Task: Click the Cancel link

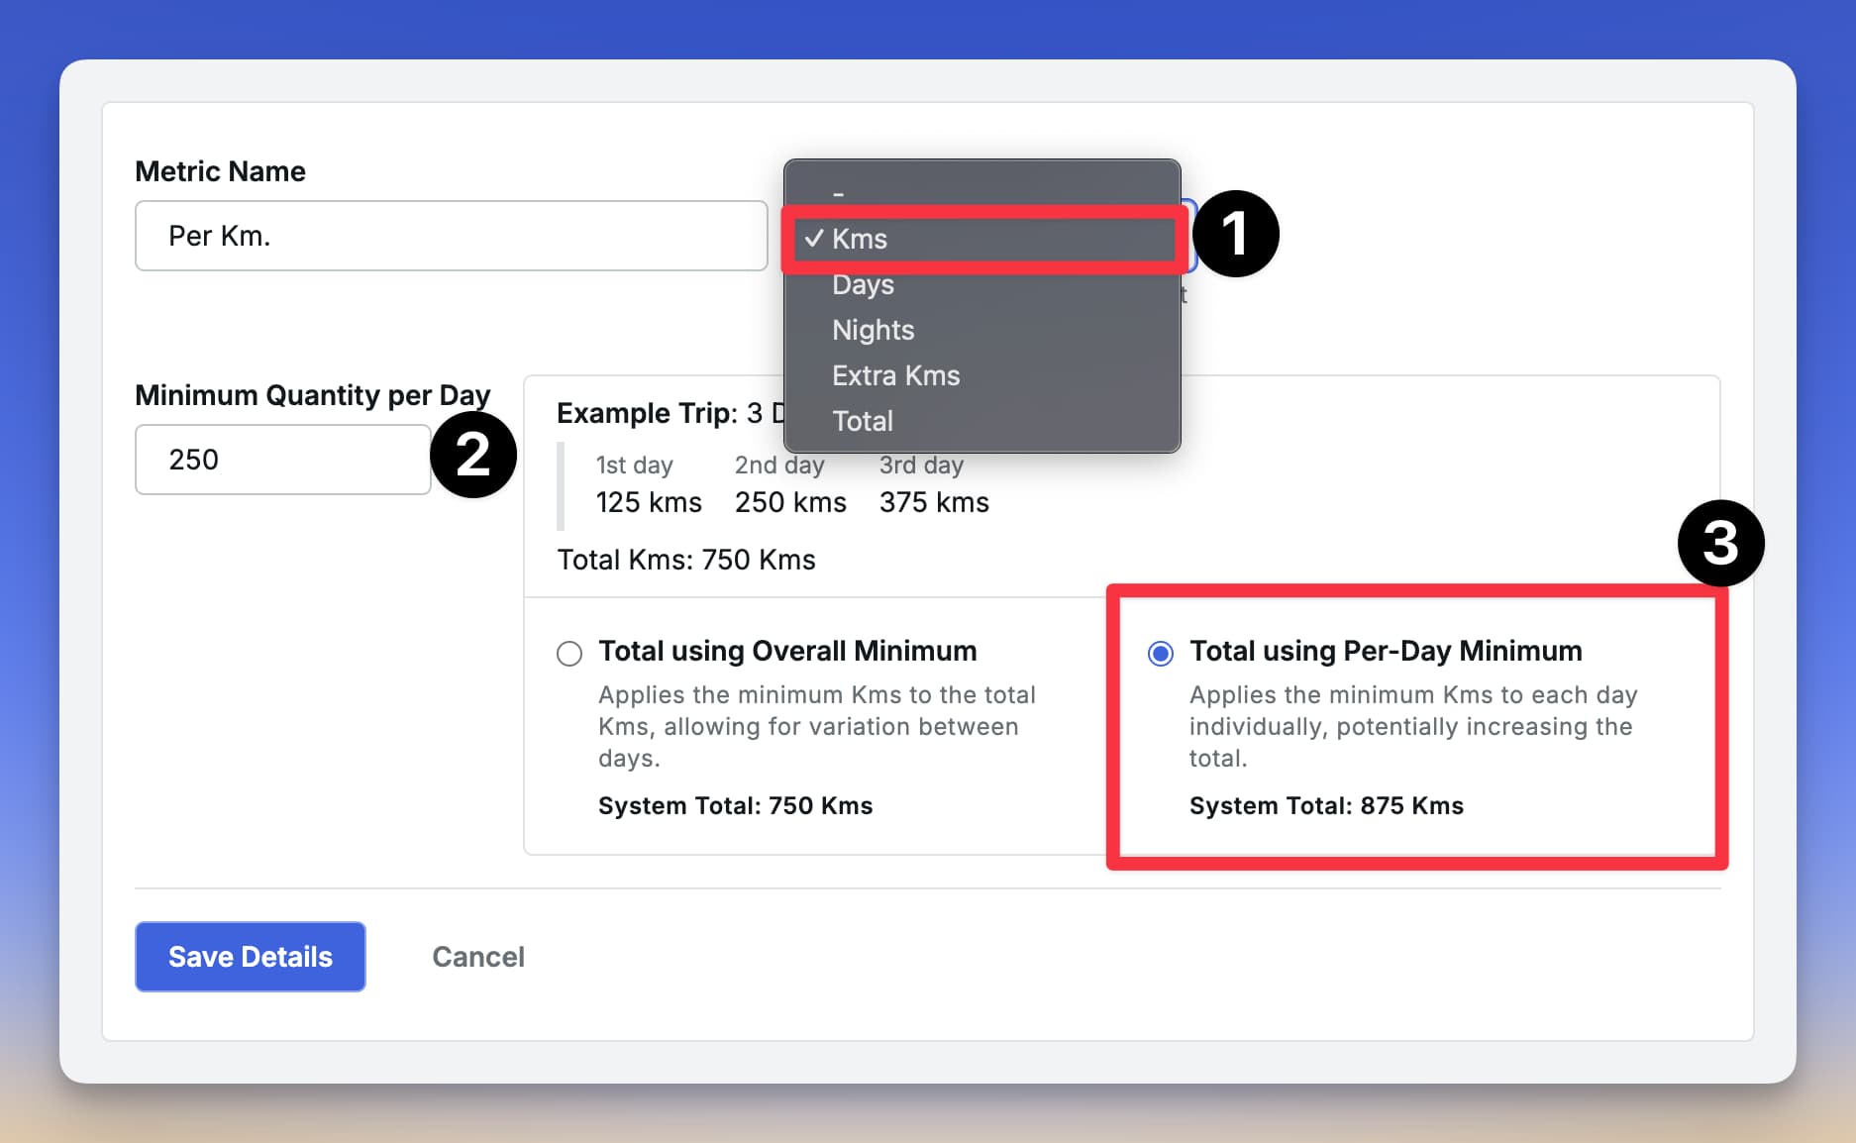Action: [x=478, y=957]
